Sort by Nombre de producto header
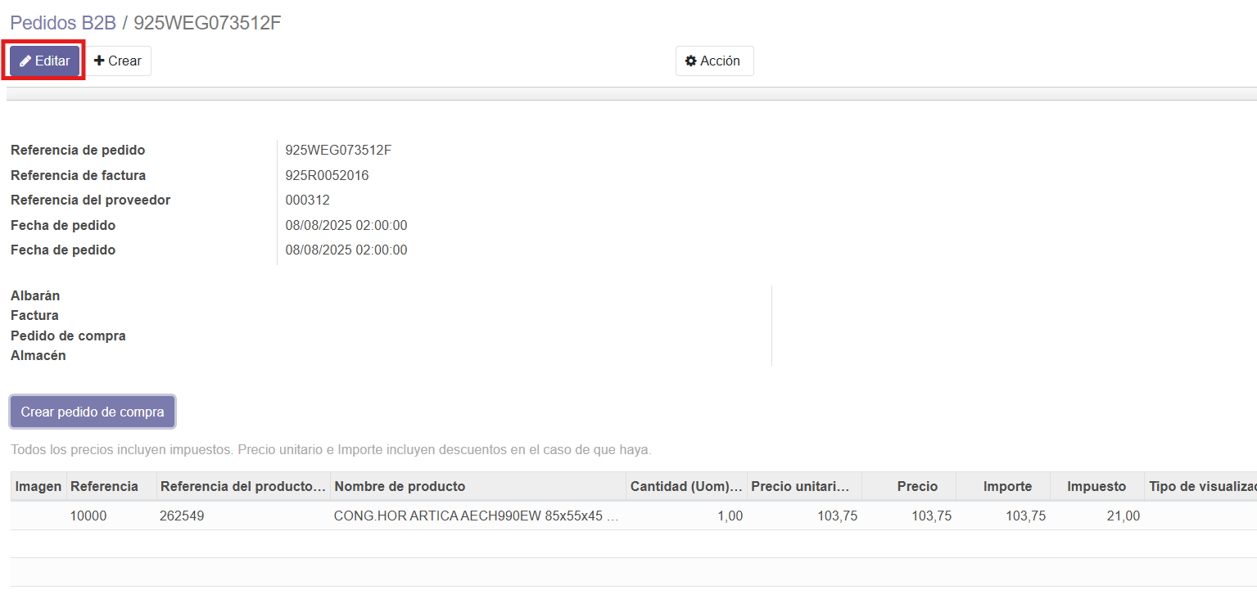The height and width of the screenshot is (599, 1257). (x=400, y=486)
